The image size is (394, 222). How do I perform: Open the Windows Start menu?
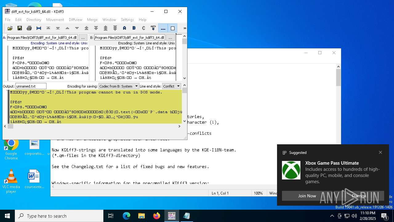[x=7, y=216]
